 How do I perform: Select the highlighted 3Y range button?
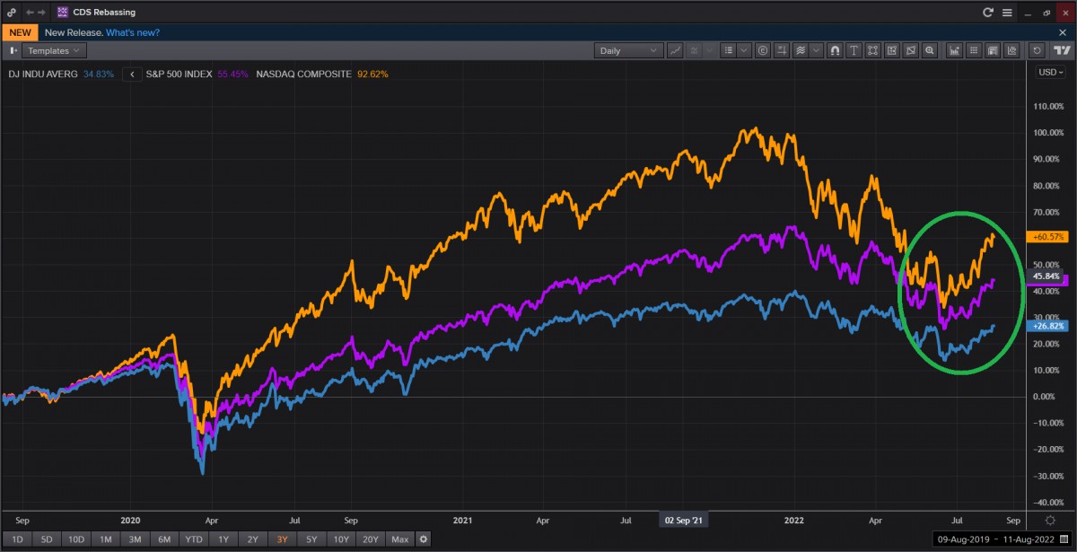[282, 539]
